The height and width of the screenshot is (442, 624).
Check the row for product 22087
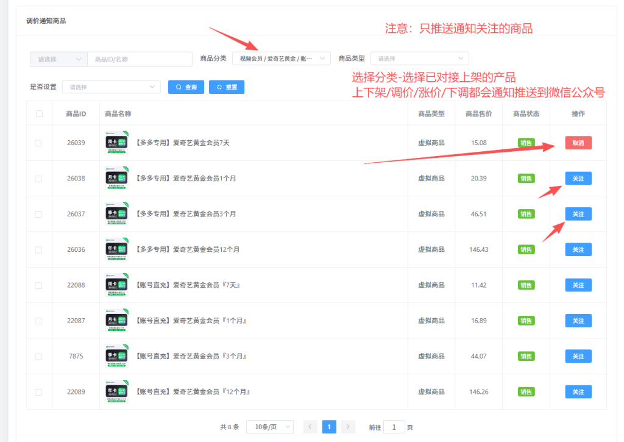[x=38, y=321]
